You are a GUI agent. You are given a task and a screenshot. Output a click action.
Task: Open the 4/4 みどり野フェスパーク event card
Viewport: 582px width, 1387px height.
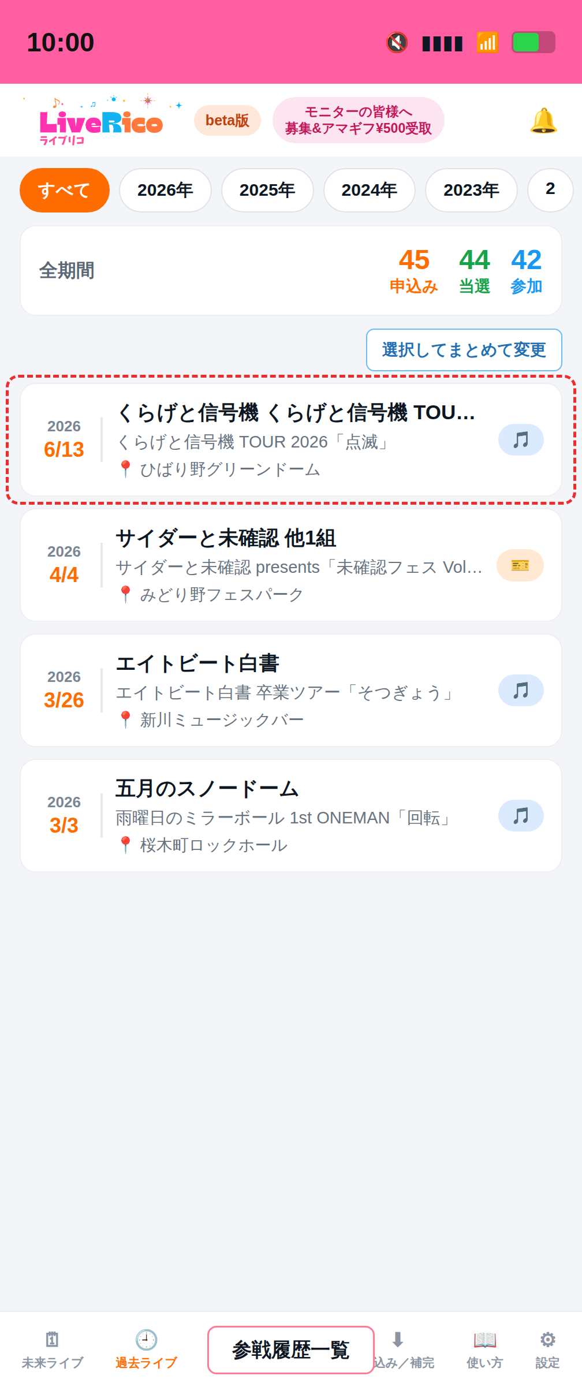click(291, 565)
